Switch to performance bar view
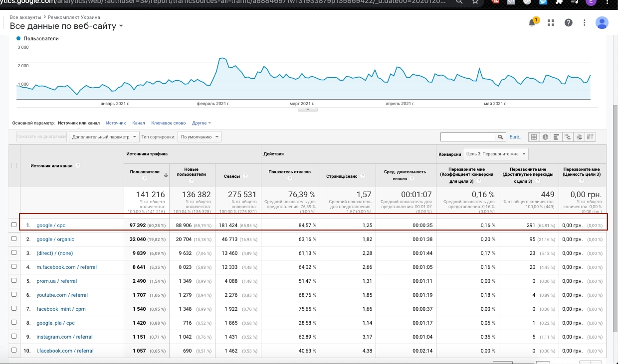618x364 pixels. point(556,137)
